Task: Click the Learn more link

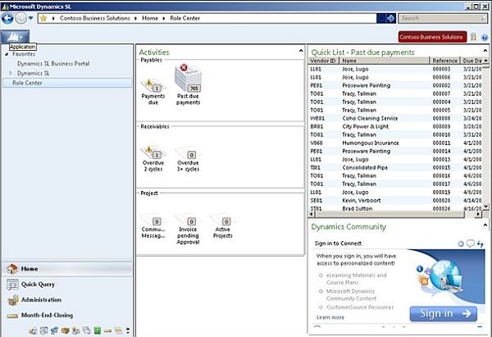Action: 330,317
